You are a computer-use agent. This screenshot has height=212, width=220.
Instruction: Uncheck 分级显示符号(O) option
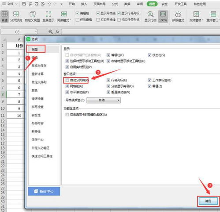tap(108, 86)
